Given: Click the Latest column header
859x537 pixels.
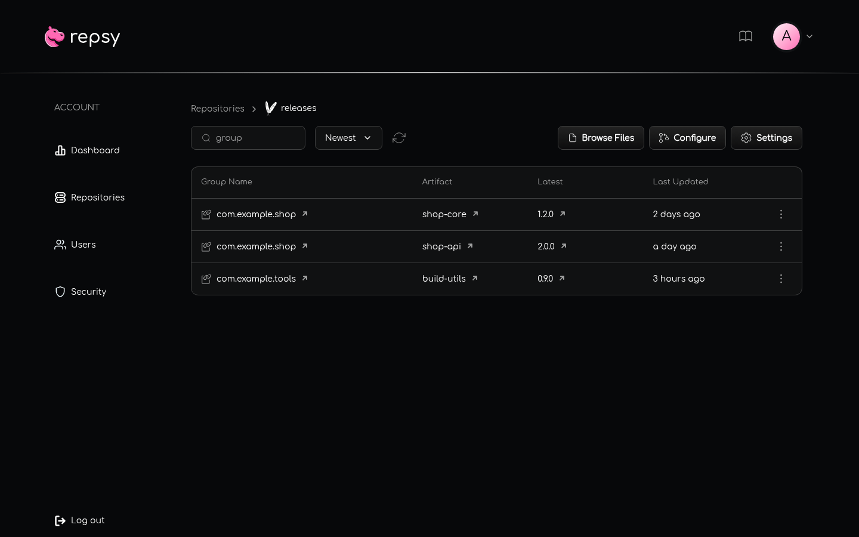Looking at the screenshot, I should [550, 182].
